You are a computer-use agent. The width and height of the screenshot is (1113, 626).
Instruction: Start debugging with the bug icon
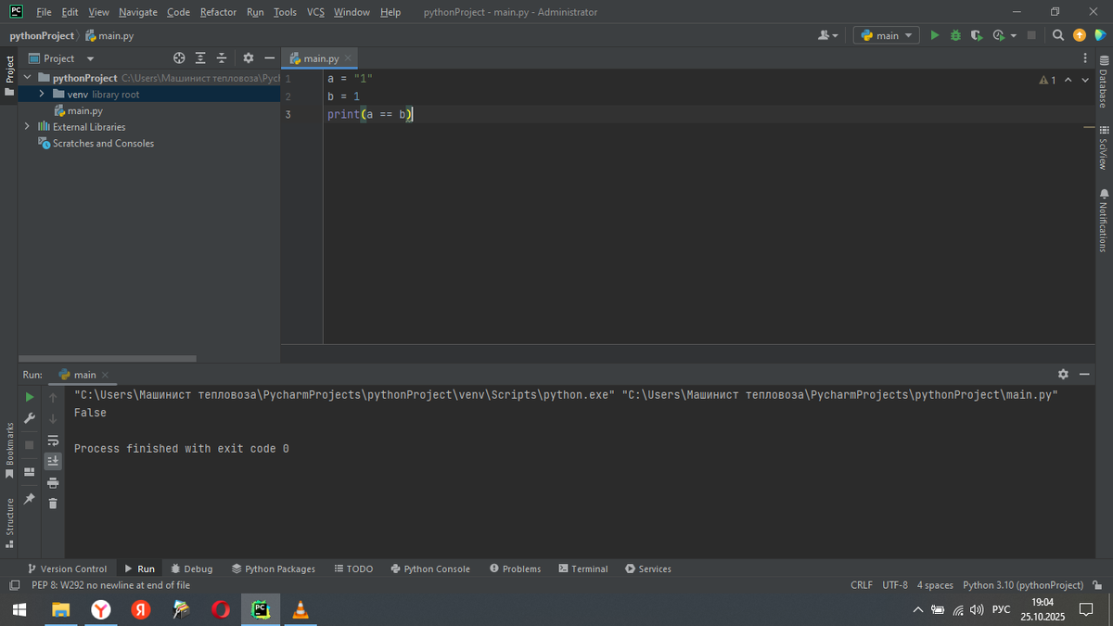click(x=955, y=35)
